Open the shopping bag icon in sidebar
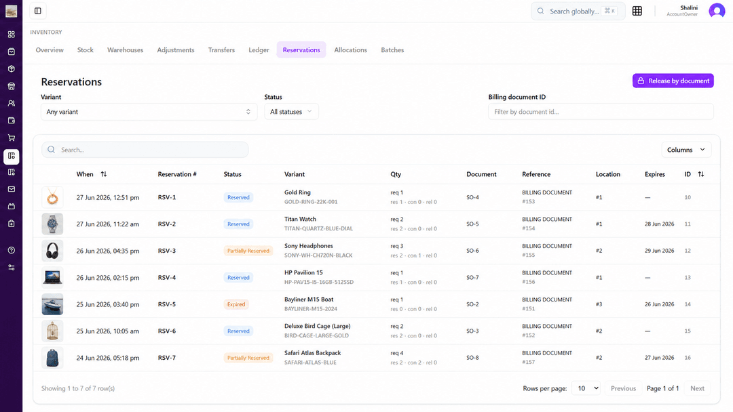Image resolution: width=733 pixels, height=412 pixels. 12,52
